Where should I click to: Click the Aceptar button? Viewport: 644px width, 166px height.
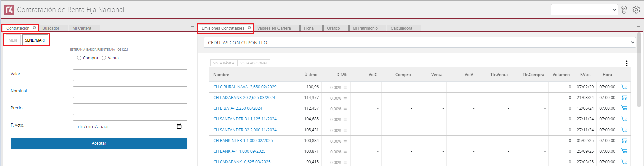99,143
